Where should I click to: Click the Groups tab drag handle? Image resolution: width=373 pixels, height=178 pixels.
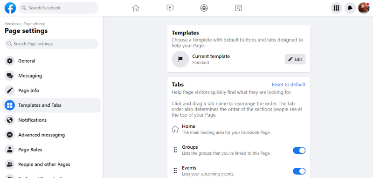pyautogui.click(x=175, y=150)
